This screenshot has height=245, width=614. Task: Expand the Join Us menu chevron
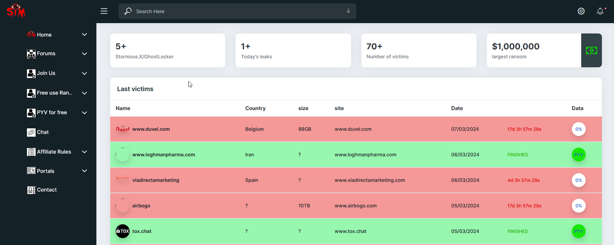84,73
